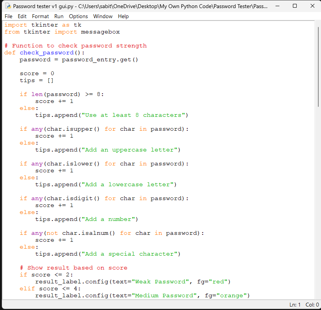Click the vertical scrollbar thumb
This screenshot has width=321, height=310.
[x=318, y=67]
